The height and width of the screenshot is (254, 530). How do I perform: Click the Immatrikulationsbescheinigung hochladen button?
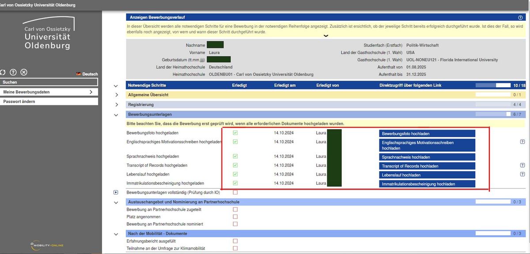427,184
